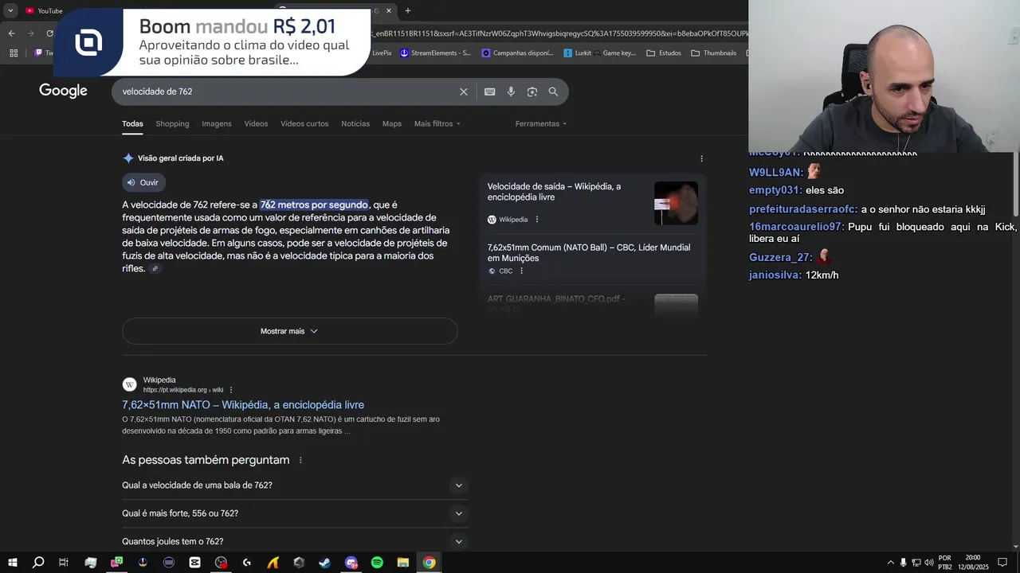Select the Todas results tab
Screen dimensions: 1020x573
coord(132,124)
